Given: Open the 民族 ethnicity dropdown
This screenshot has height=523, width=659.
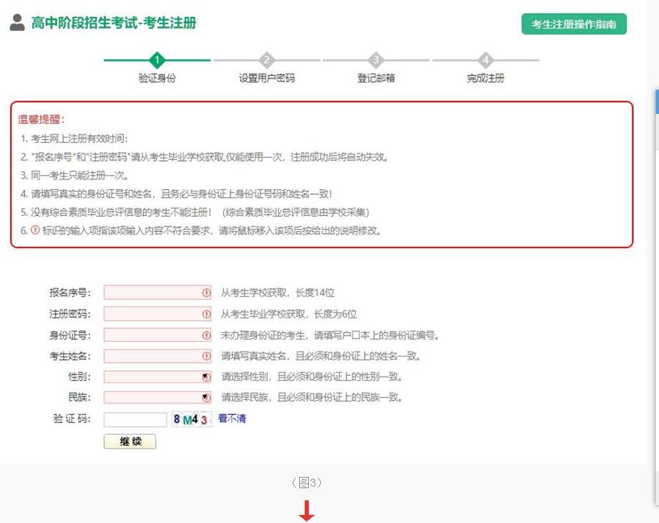Looking at the screenshot, I should (x=158, y=398).
